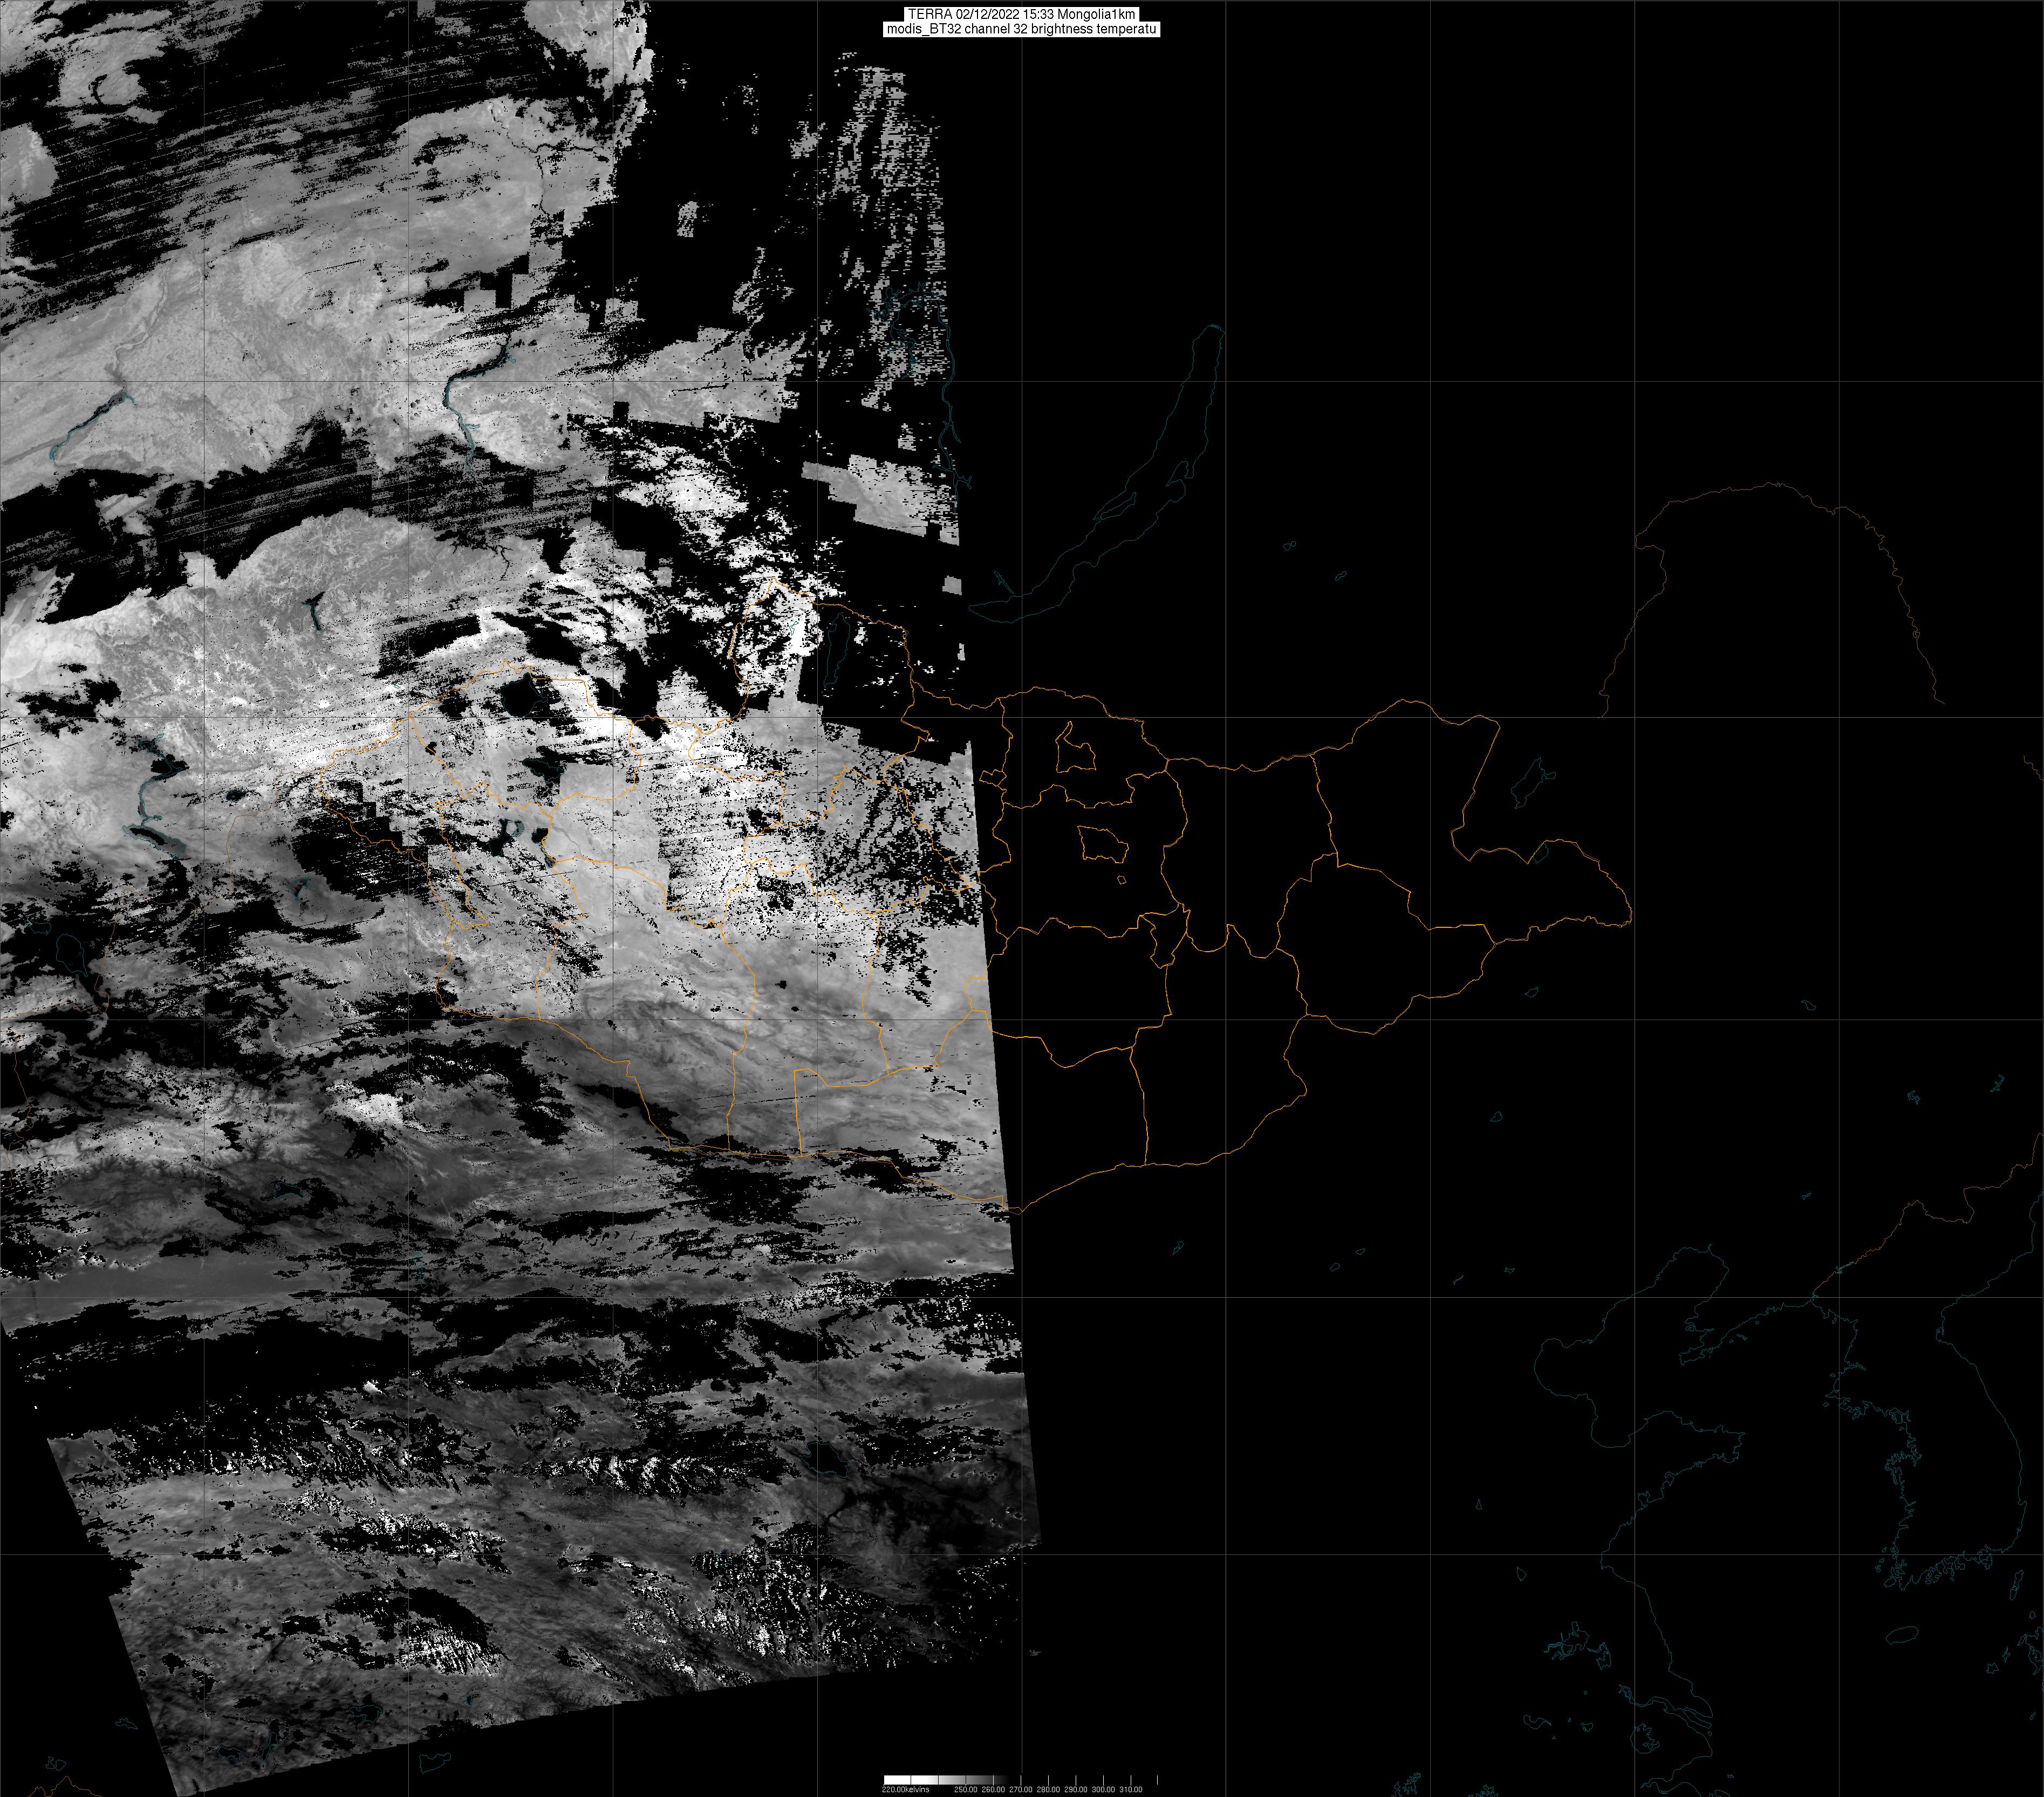The height and width of the screenshot is (1797, 2044).
Task: Click the 280.00 colorbar tick label
Action: pos(1048,1789)
